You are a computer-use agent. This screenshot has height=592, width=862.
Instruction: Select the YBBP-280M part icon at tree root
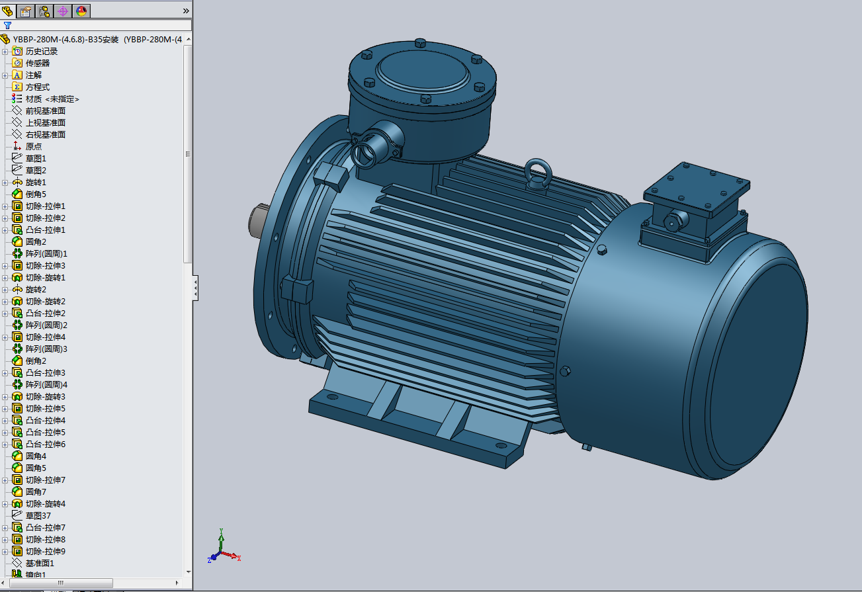(6, 39)
